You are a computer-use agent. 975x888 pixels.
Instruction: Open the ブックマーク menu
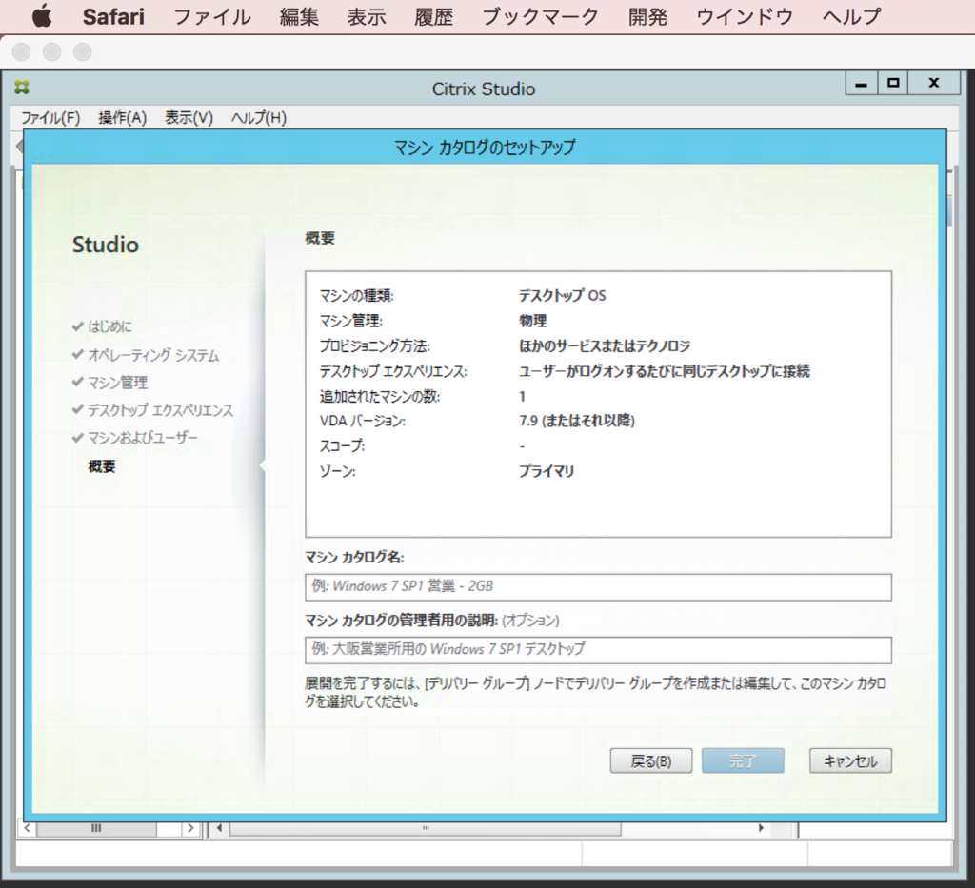click(541, 17)
